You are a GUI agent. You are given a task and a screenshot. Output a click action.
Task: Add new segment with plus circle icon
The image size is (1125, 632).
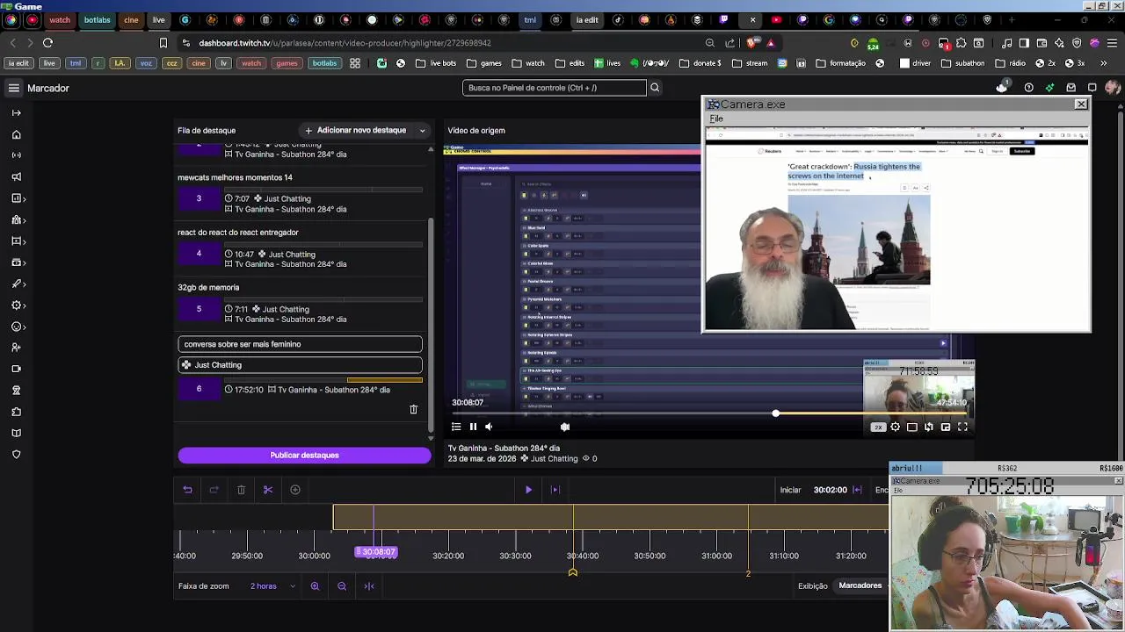tap(295, 490)
